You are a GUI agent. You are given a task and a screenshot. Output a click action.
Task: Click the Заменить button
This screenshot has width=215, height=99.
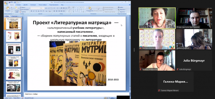click(x=122, y=9)
